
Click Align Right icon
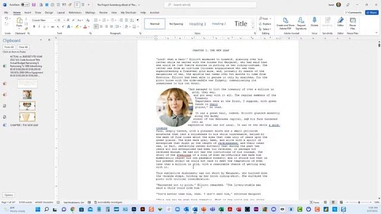pyautogui.click(x=106, y=26)
